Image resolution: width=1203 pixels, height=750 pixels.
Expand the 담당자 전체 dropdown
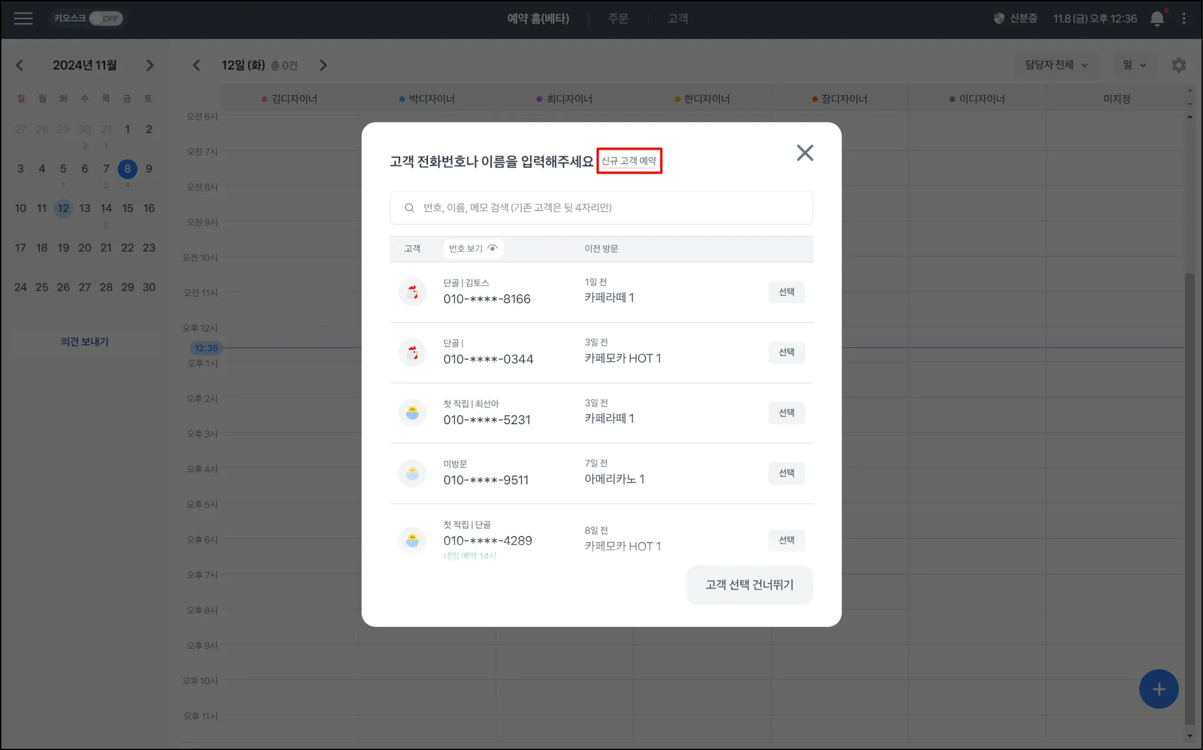[1056, 65]
